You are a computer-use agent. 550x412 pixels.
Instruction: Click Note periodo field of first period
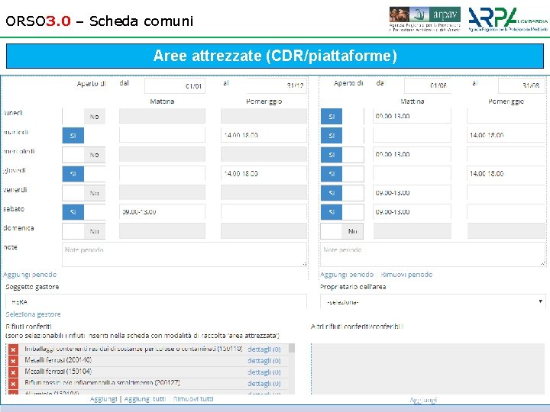point(185,254)
